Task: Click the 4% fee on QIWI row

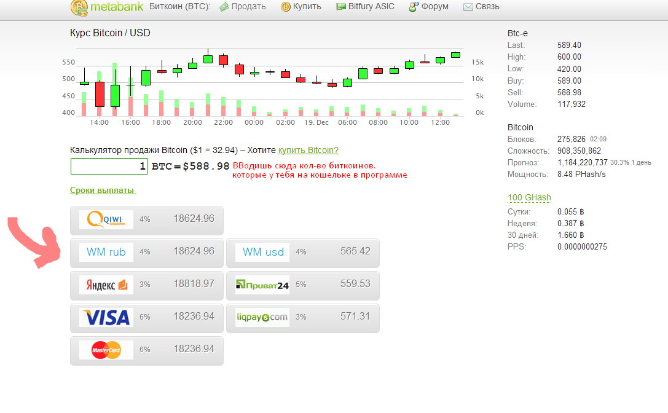Action: [145, 219]
